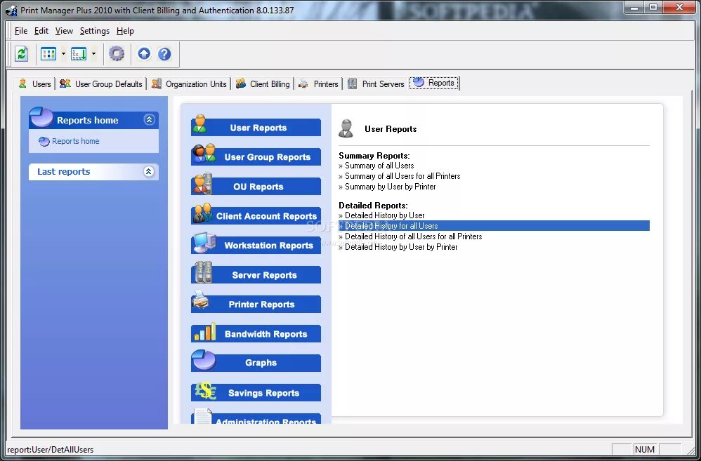The height and width of the screenshot is (461, 701).
Task: Click the Summary Reports heading text
Action: tap(374, 156)
